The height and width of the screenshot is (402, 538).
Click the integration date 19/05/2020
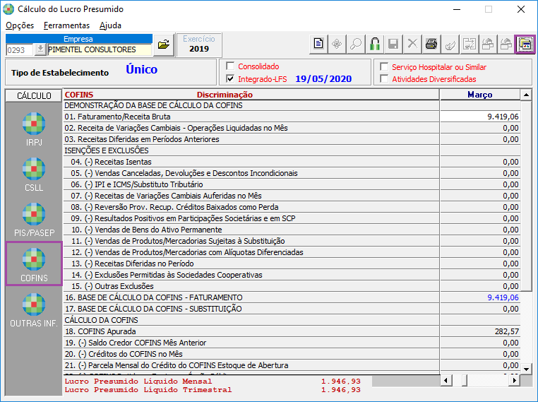click(323, 79)
